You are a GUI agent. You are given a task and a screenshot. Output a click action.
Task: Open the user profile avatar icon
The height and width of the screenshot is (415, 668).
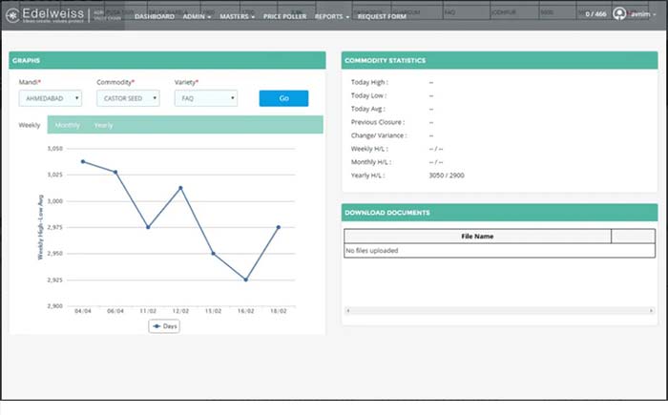pos(620,14)
